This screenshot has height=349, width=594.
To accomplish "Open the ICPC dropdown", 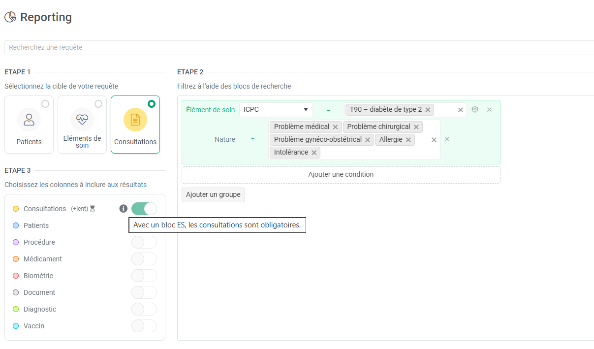I will (276, 110).
